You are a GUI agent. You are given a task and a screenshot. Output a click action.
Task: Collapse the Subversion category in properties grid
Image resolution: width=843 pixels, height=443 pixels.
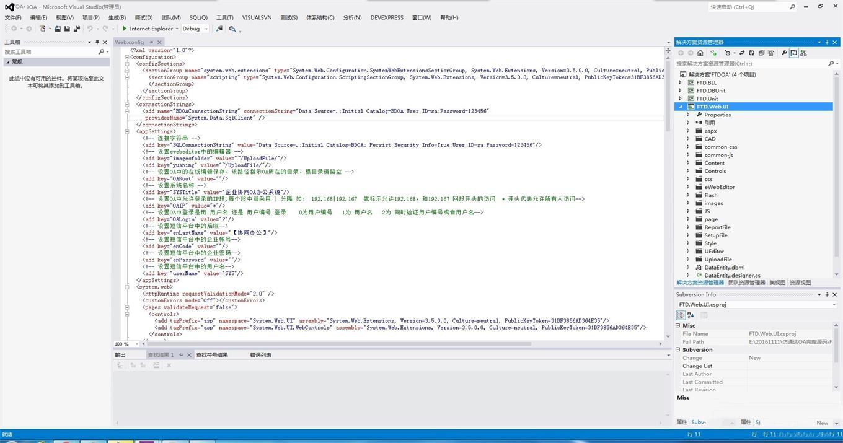point(678,349)
